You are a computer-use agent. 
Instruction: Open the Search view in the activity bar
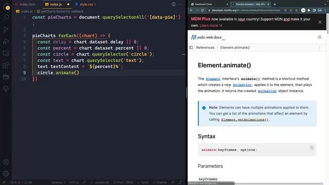point(6,17)
